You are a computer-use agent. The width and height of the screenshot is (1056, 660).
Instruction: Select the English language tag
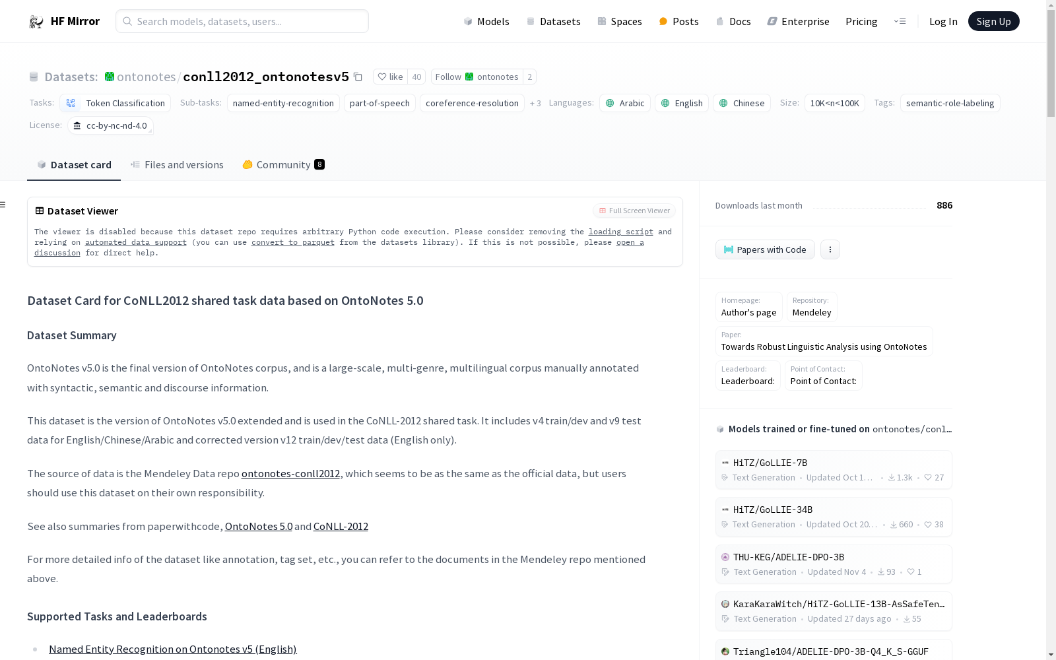(682, 103)
